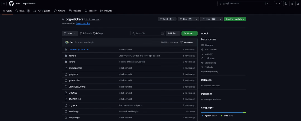The image size is (301, 121).
Task: Switch to the Insights tab
Action: pos(106,11)
